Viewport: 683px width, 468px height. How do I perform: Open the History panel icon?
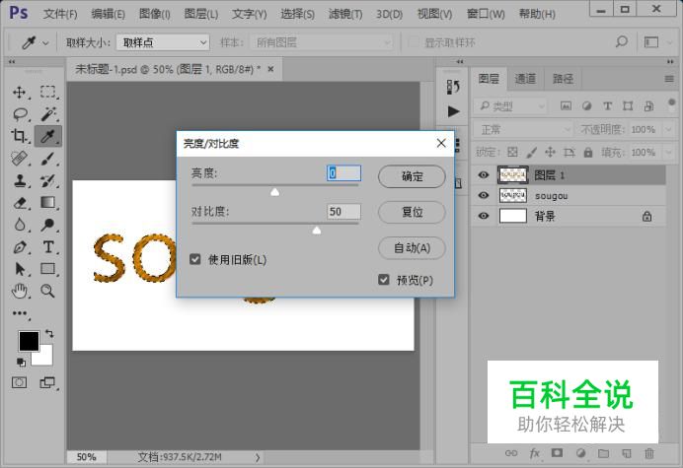tap(453, 87)
